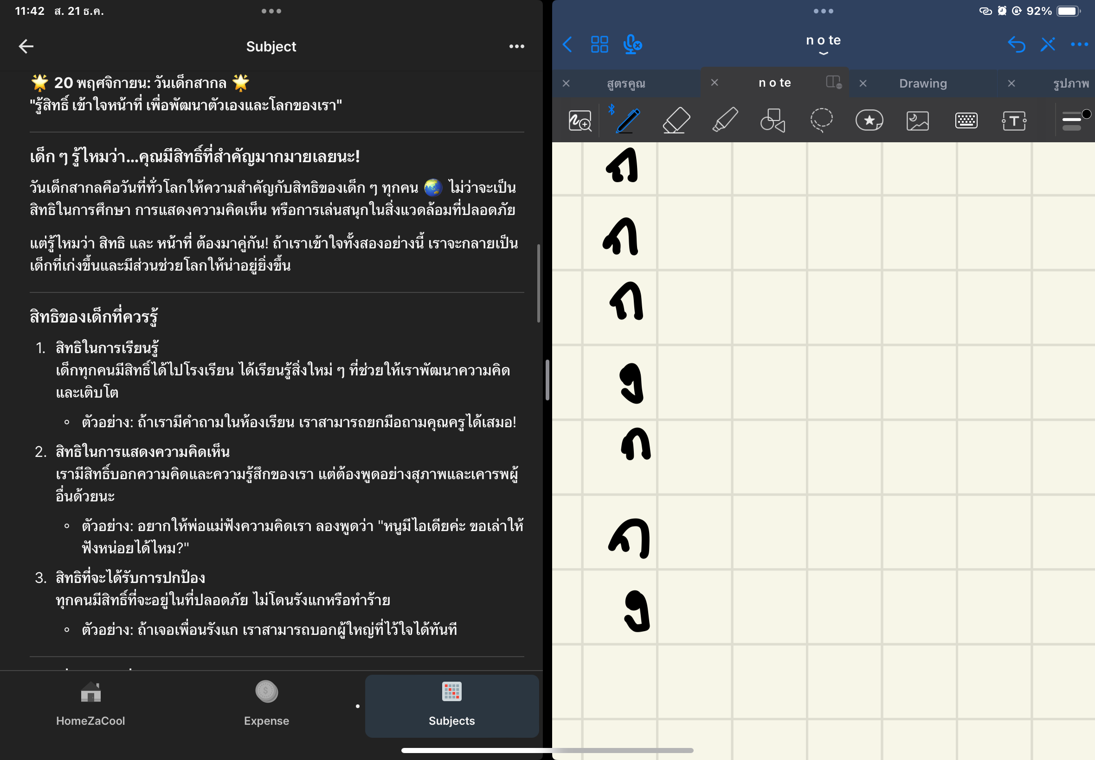Select the eraser tool

676,120
